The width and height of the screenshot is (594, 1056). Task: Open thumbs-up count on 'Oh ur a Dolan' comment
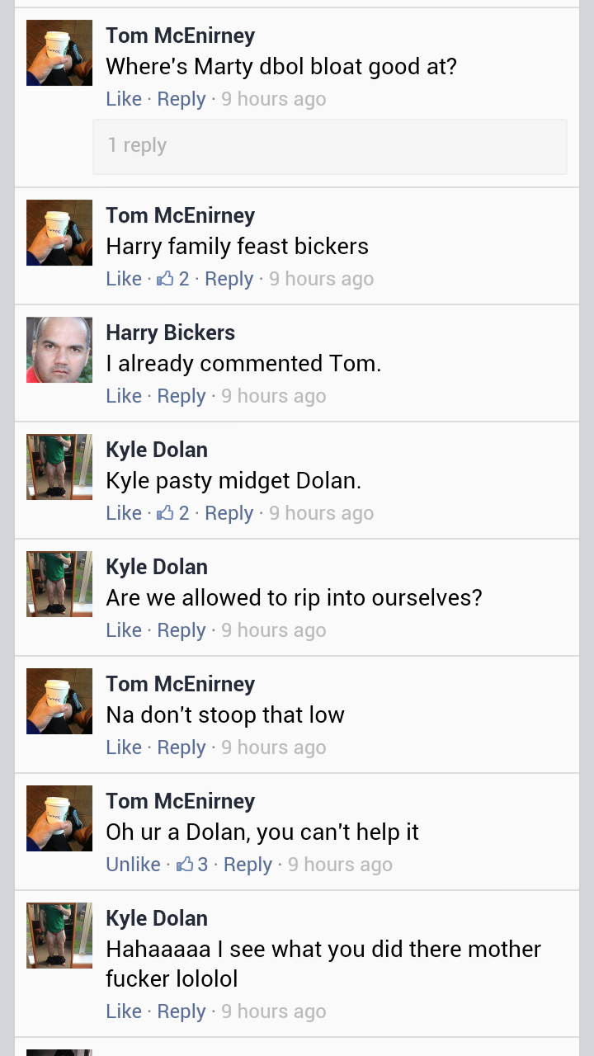coord(191,865)
